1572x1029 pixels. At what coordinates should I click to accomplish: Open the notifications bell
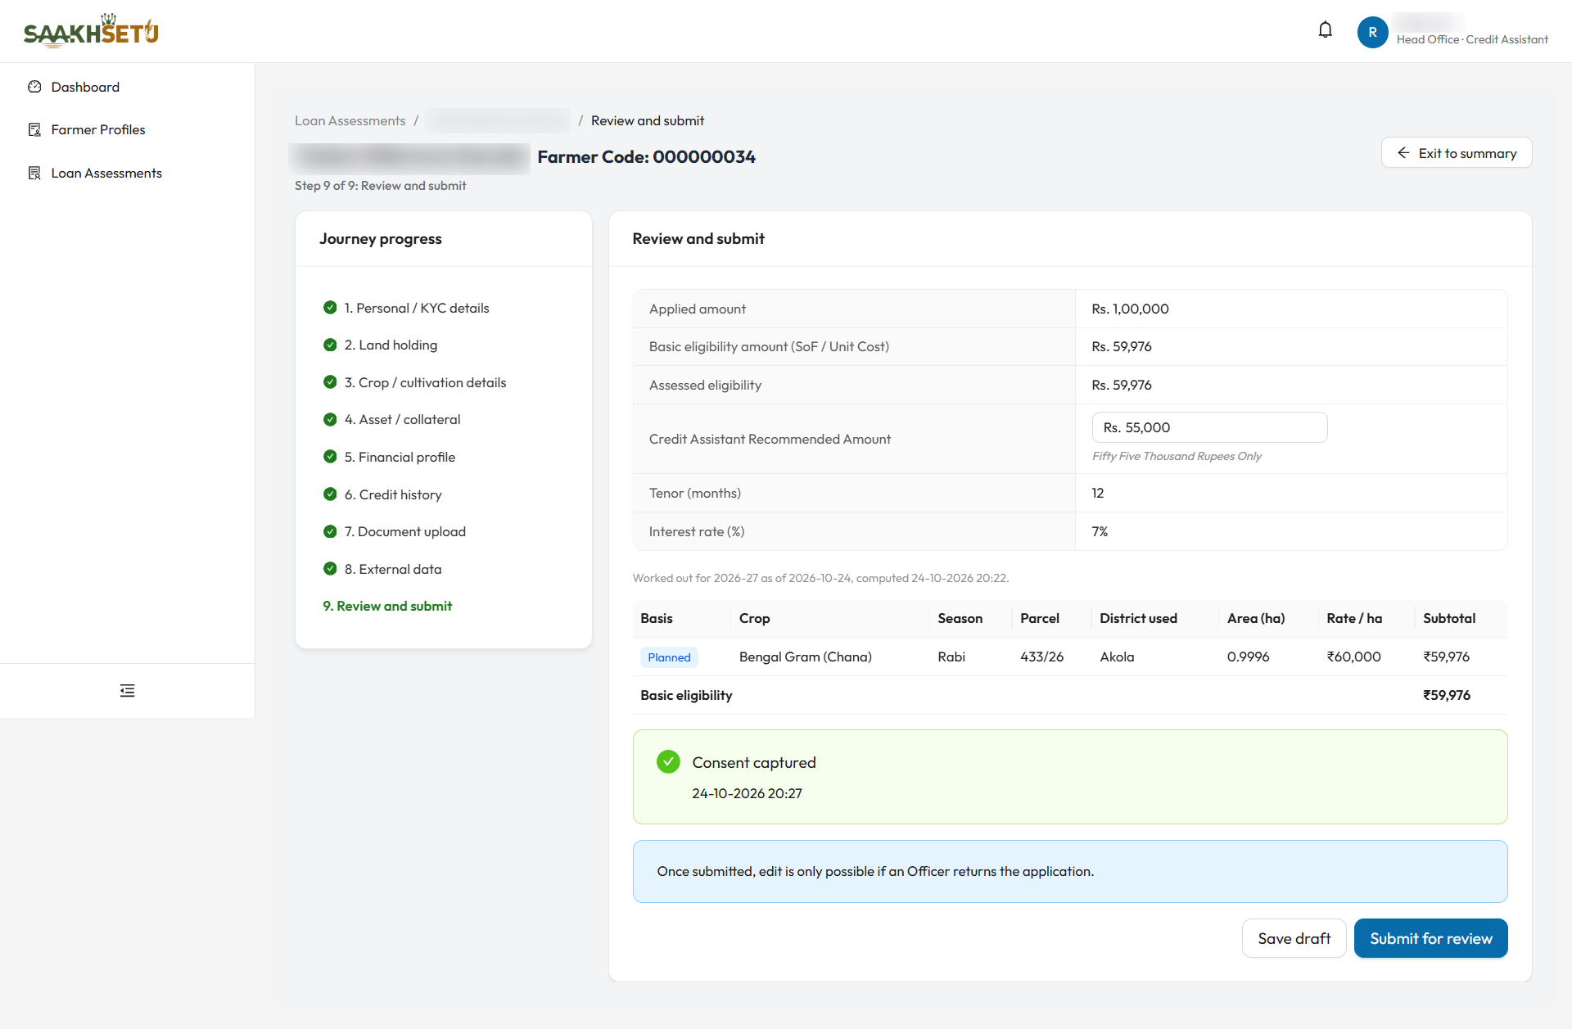(1325, 30)
